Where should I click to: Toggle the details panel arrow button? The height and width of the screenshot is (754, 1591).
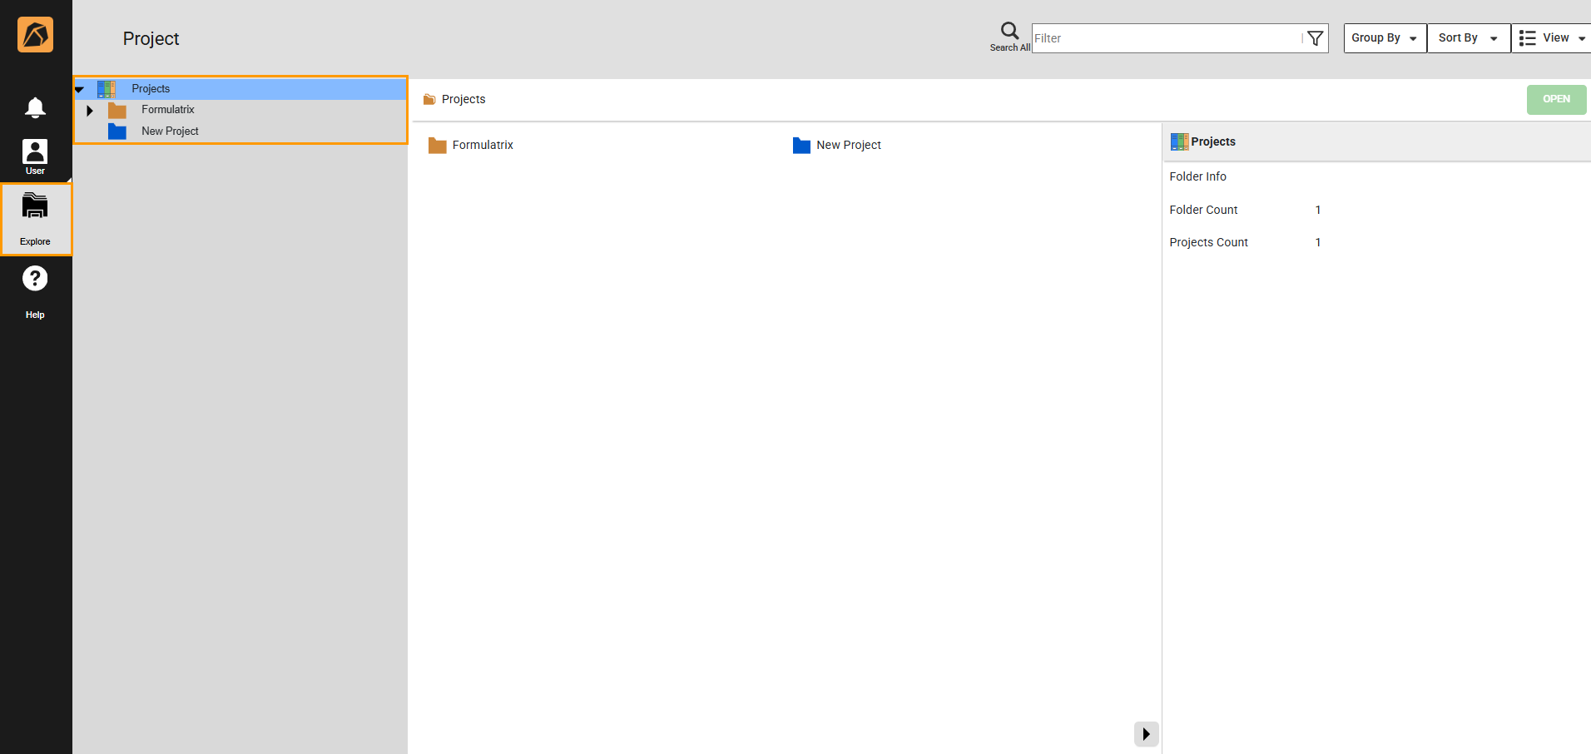pyautogui.click(x=1146, y=734)
